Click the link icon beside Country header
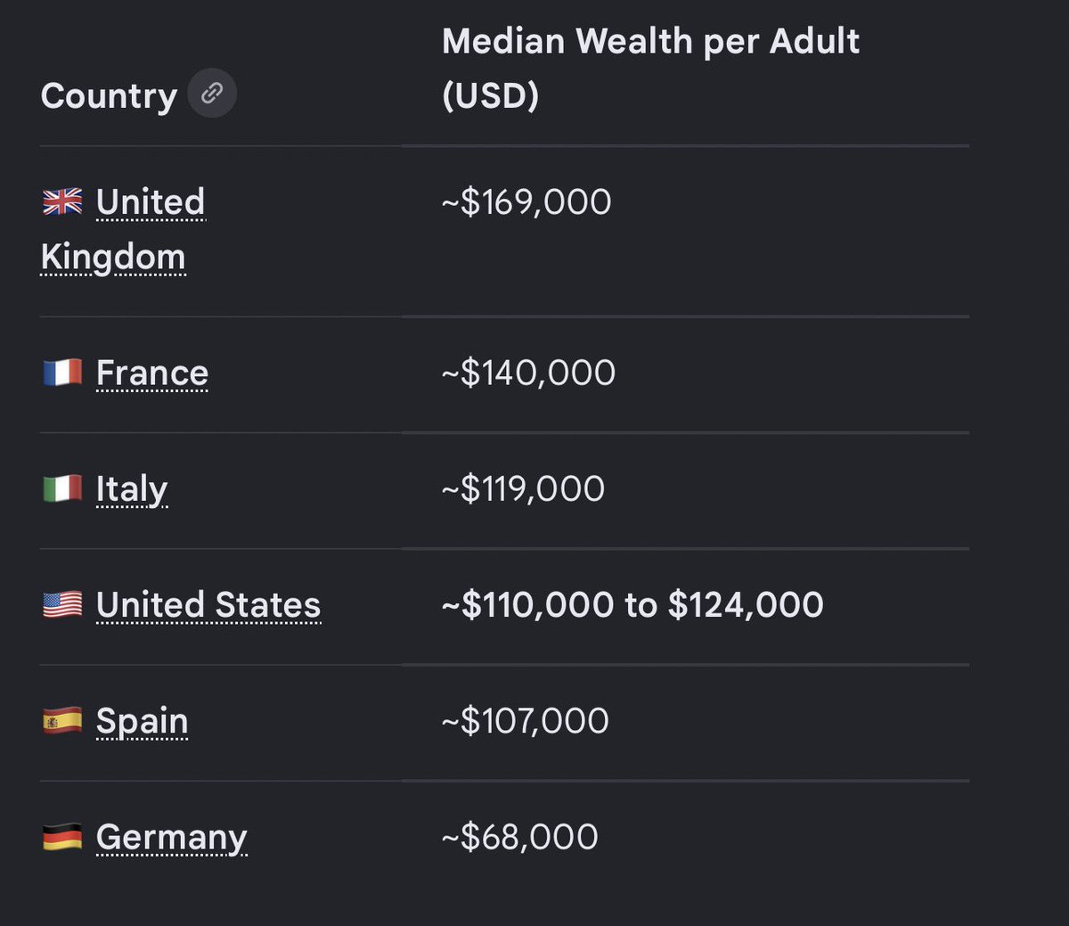Viewport: 1069px width, 926px height. [212, 93]
